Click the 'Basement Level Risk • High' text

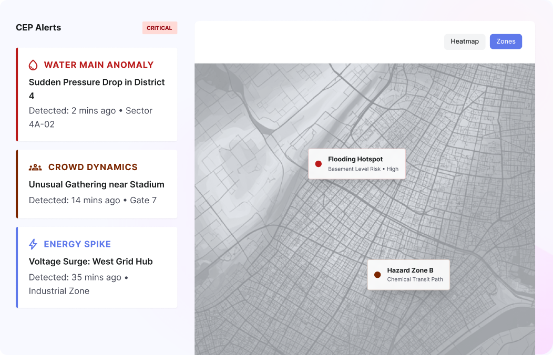pyautogui.click(x=361, y=169)
